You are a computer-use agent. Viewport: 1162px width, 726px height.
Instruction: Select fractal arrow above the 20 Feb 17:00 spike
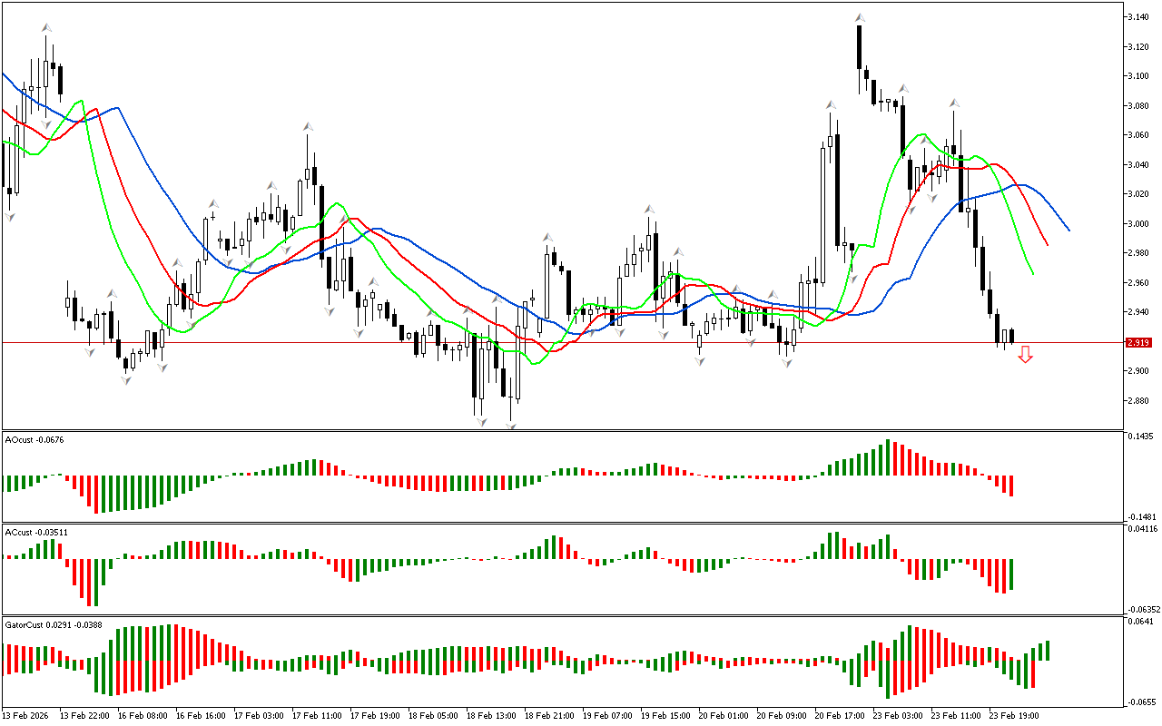click(831, 105)
